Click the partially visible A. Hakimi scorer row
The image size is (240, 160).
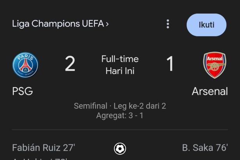[40, 159]
